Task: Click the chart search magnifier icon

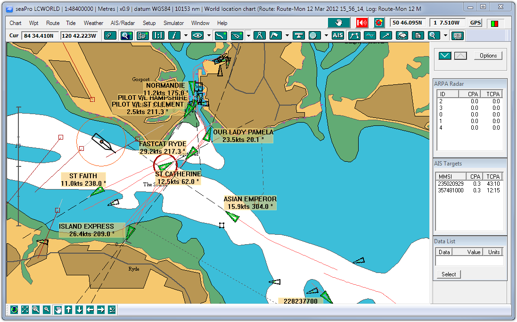Action: tap(126, 36)
